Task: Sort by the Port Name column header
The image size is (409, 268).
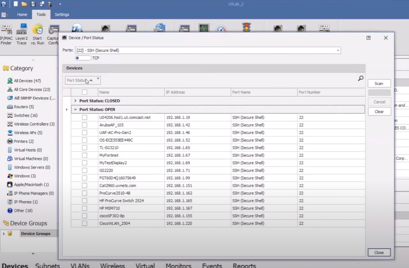Action: [x=264, y=92]
